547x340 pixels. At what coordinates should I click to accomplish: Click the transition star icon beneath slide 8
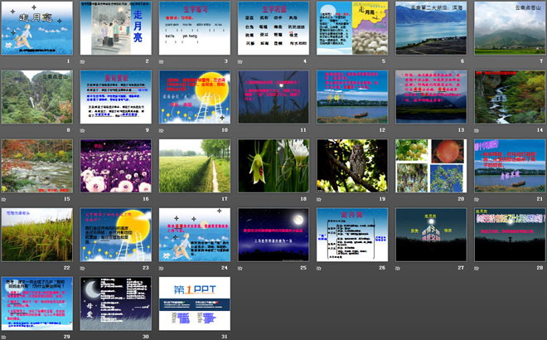pyautogui.click(x=4, y=130)
